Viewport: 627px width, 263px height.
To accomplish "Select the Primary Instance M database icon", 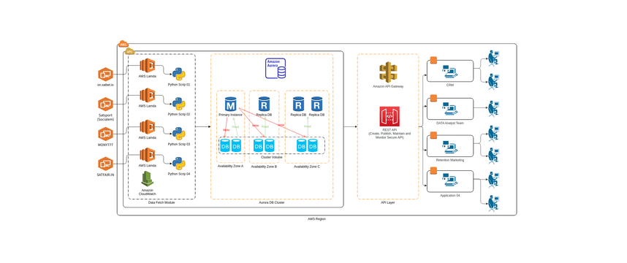I will point(230,104).
